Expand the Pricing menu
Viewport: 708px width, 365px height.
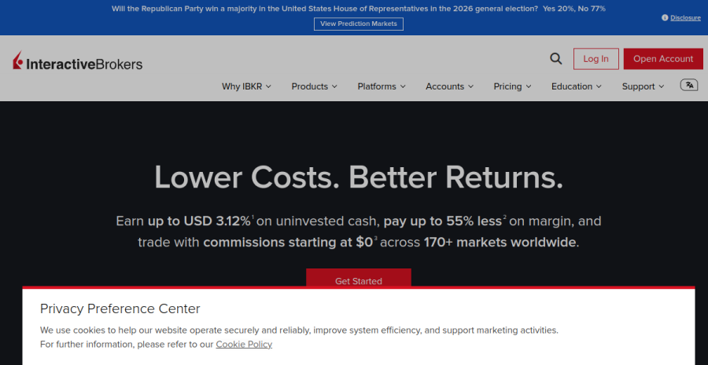pyautogui.click(x=512, y=86)
